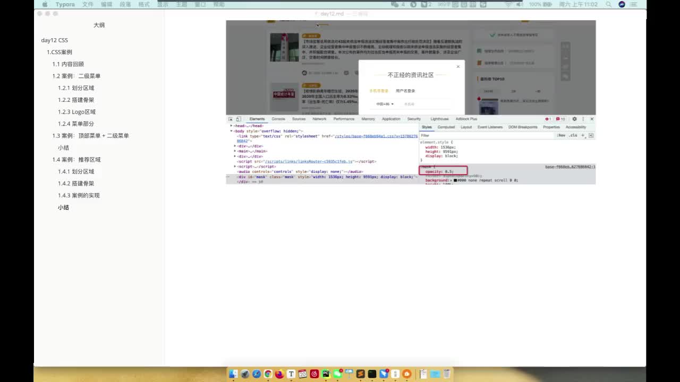Click the Typora icon in the Dock
The width and height of the screenshot is (680, 382).
[291, 374]
